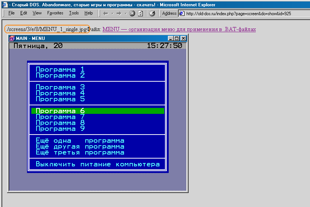The image size is (310, 207).
Task: Open the Tools menu
Action: (x=74, y=13)
